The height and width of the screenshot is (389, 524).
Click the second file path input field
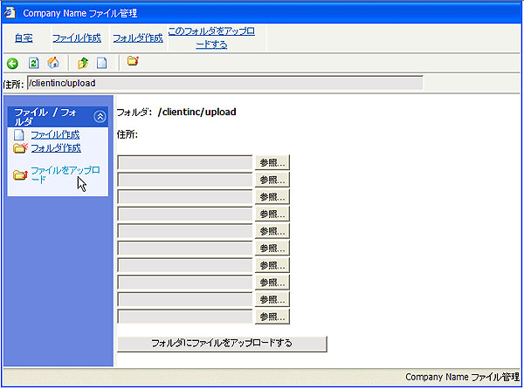185,180
